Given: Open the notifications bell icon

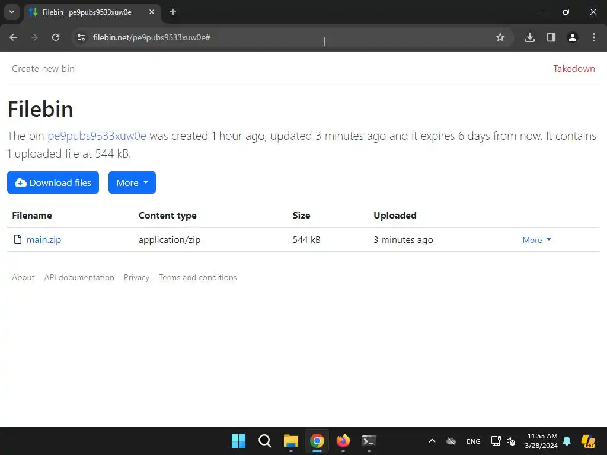Looking at the screenshot, I should [x=567, y=441].
